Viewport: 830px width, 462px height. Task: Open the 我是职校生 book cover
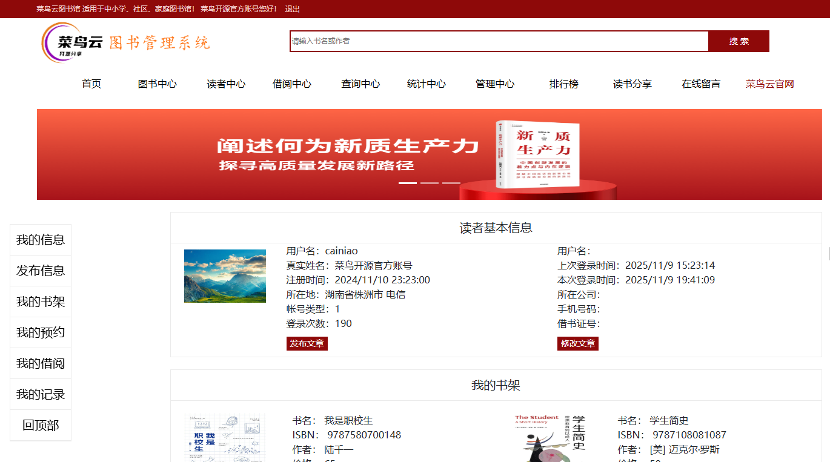[x=225, y=437]
